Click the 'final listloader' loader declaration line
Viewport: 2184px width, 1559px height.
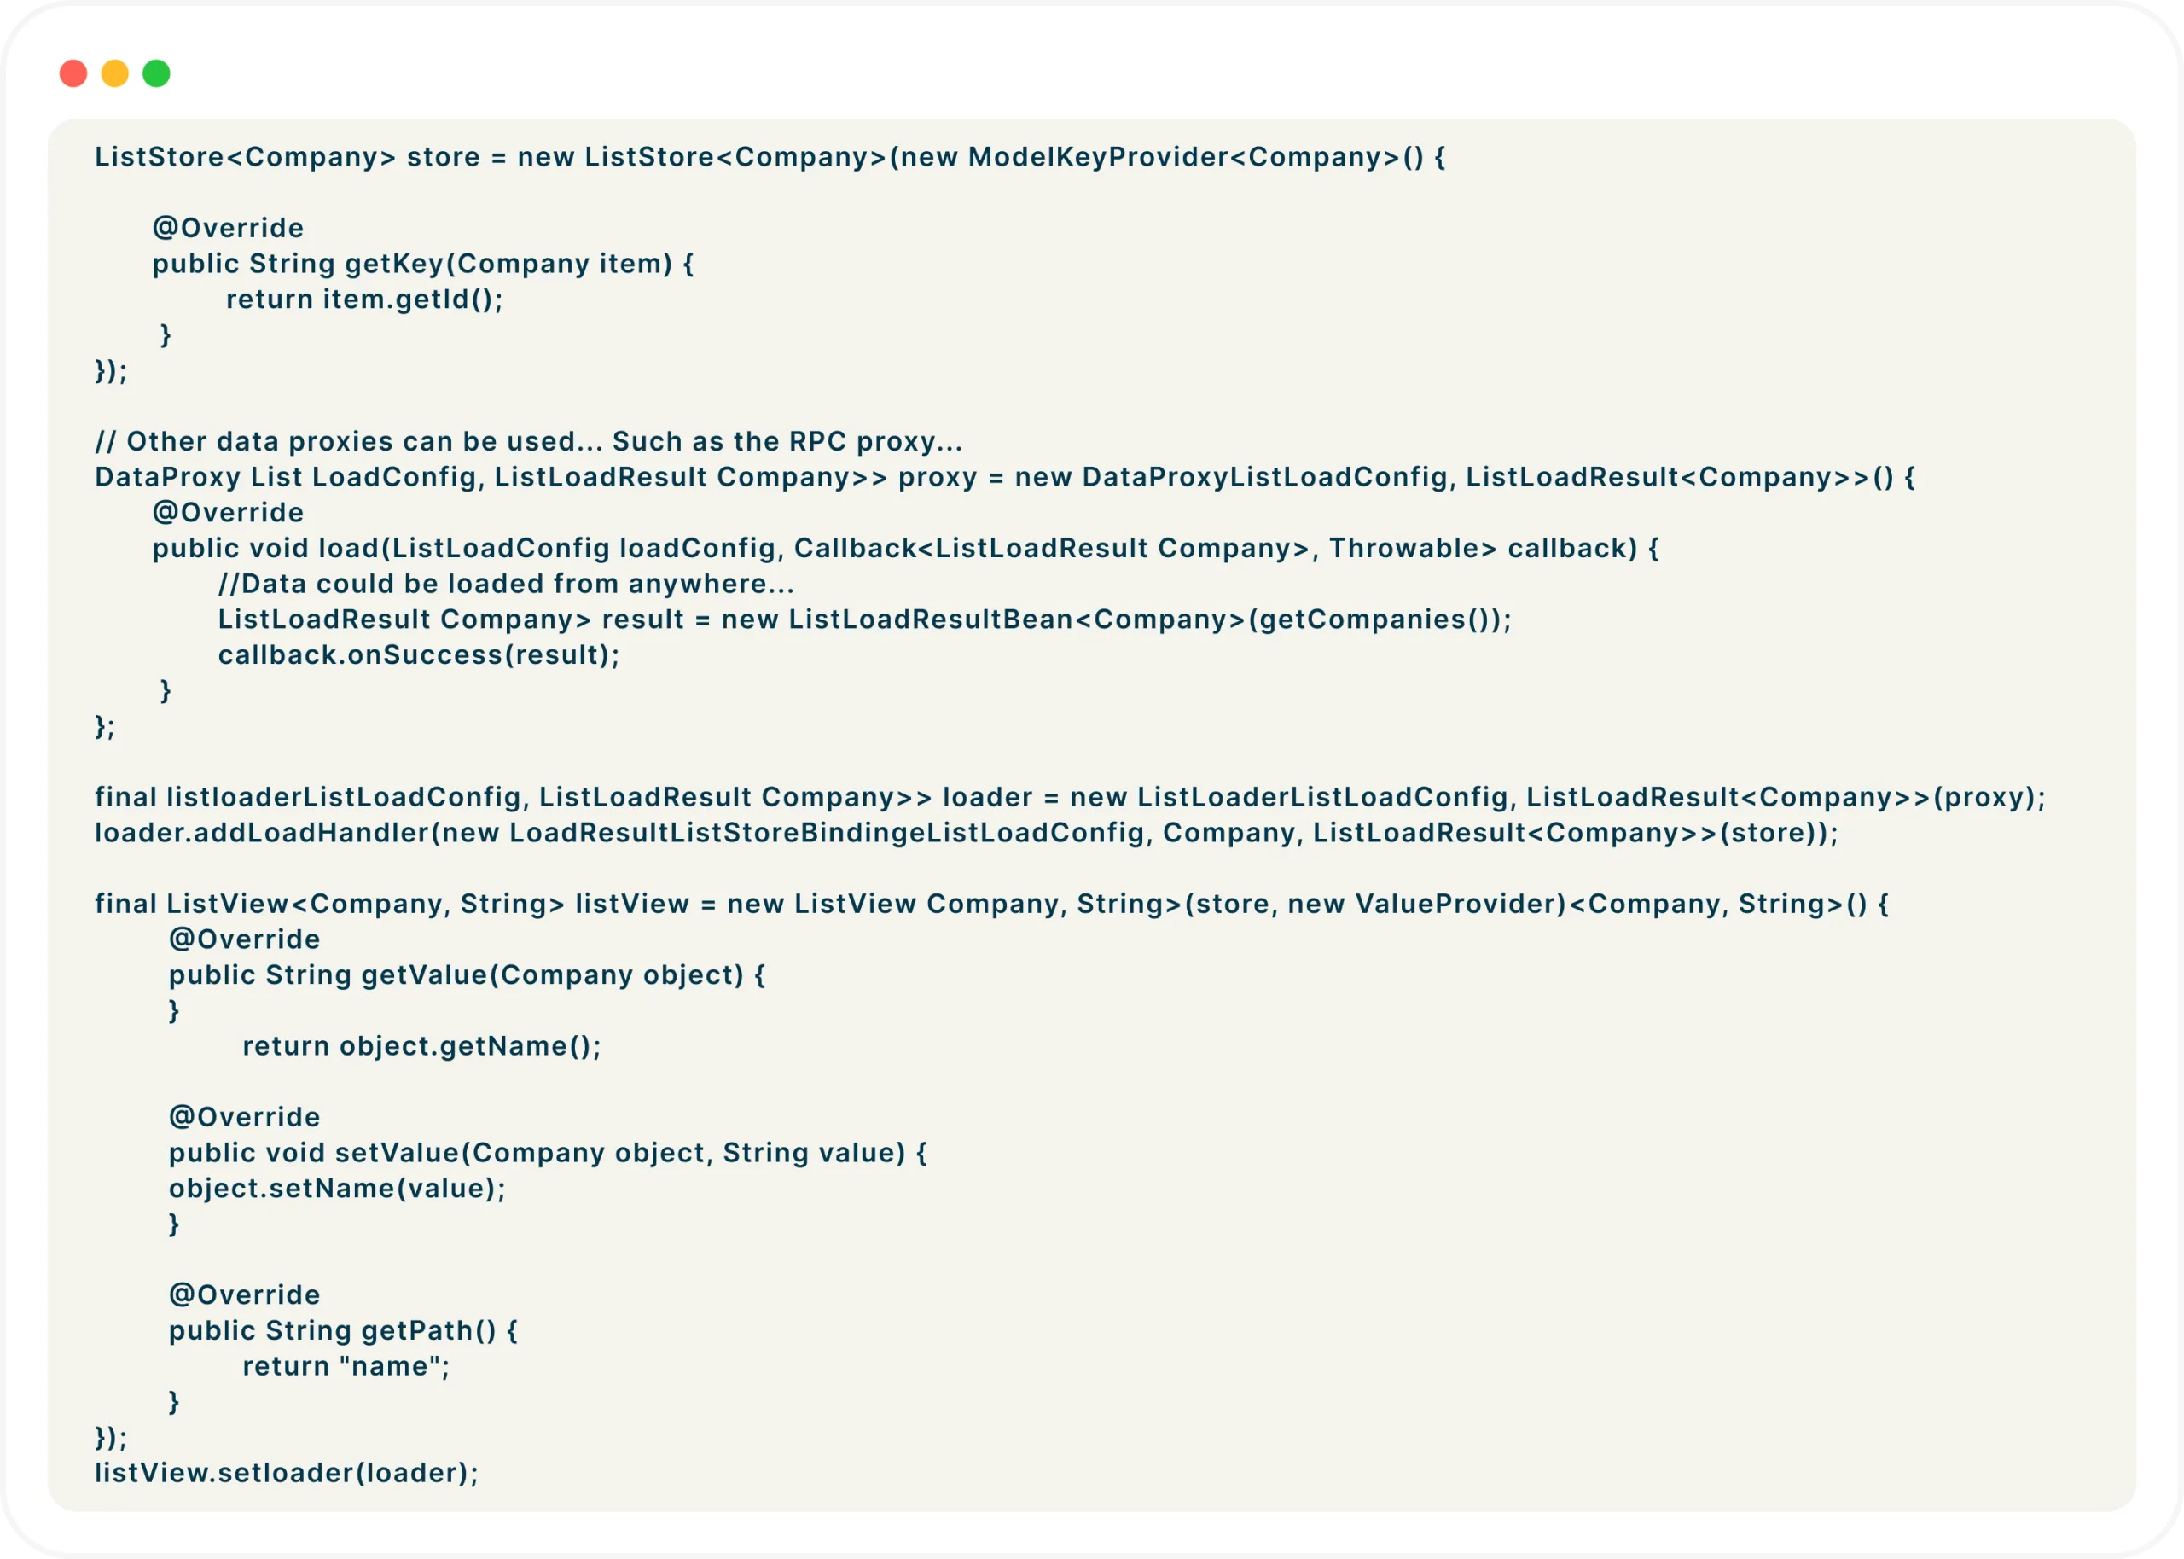(x=1069, y=797)
